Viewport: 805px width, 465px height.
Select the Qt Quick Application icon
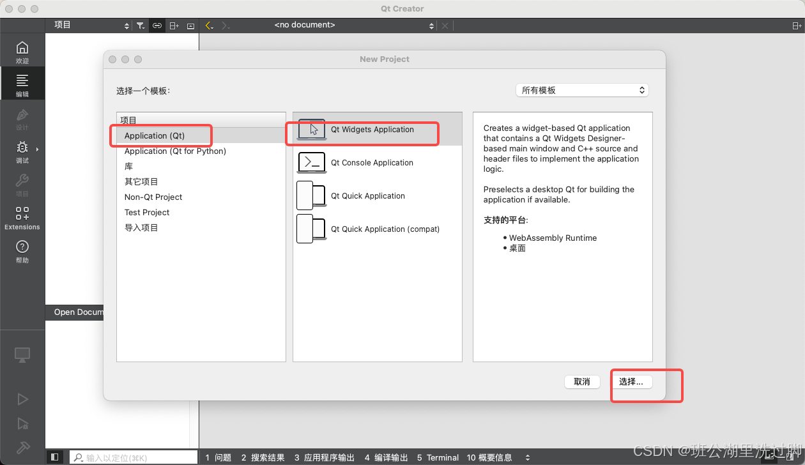pyautogui.click(x=311, y=195)
